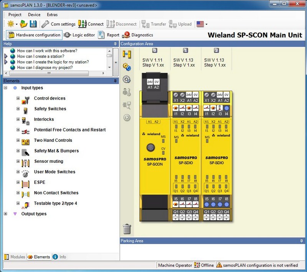Select module number 1 header

[185, 51]
